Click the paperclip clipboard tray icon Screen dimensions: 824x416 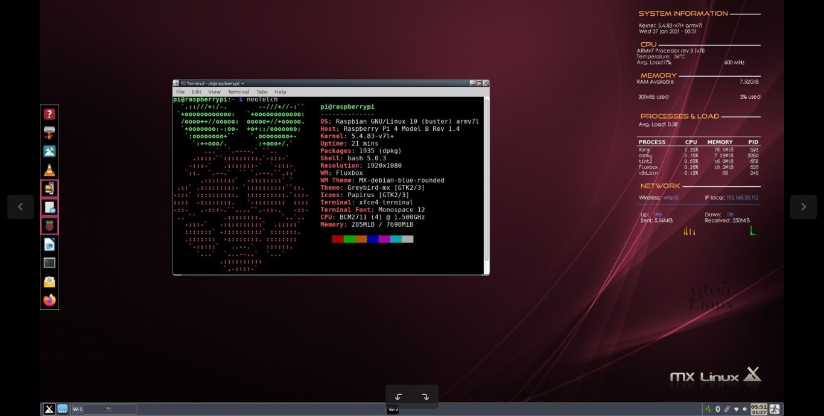[x=727, y=409]
